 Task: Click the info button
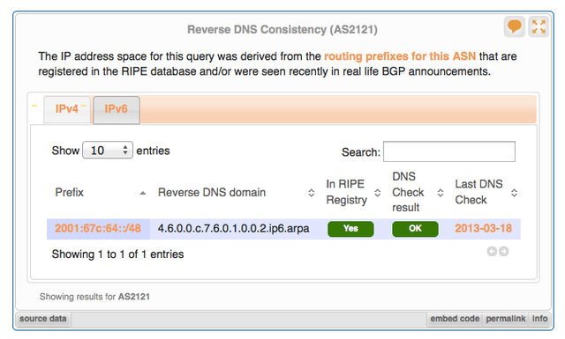539,319
